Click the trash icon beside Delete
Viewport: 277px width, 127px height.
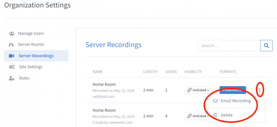click(215, 115)
